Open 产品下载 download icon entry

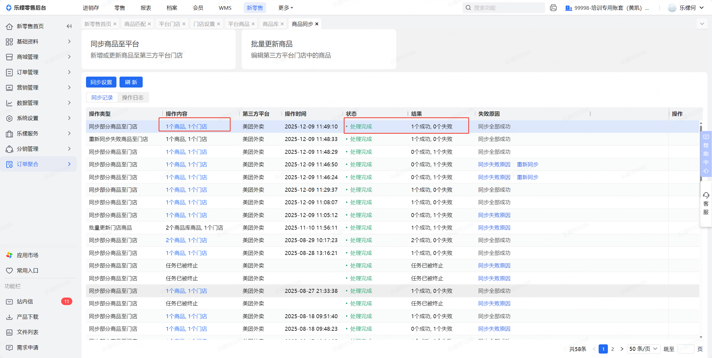click(9, 317)
